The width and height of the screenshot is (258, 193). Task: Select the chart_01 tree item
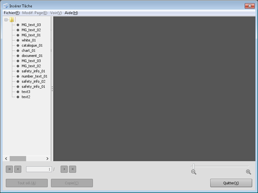28,51
